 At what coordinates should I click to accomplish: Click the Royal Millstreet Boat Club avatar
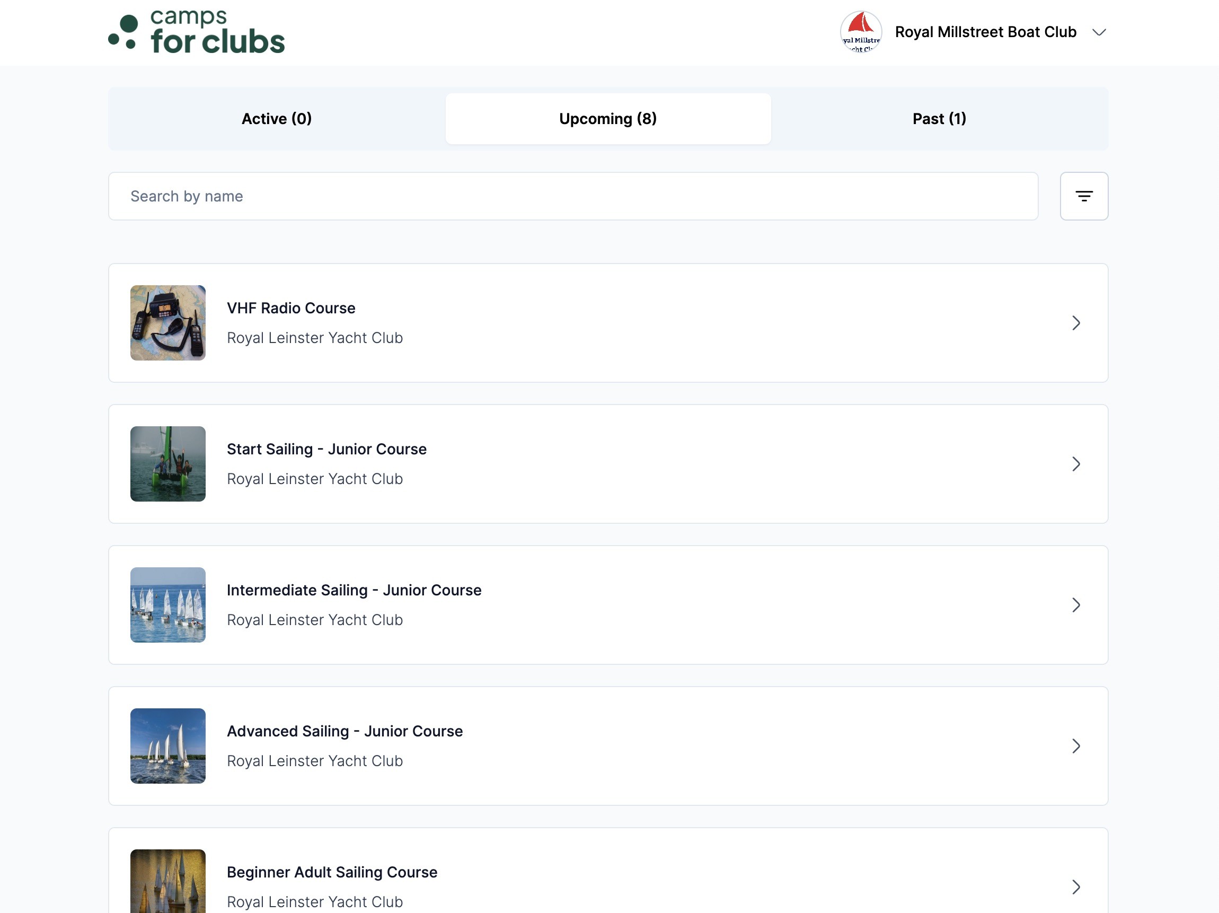860,32
